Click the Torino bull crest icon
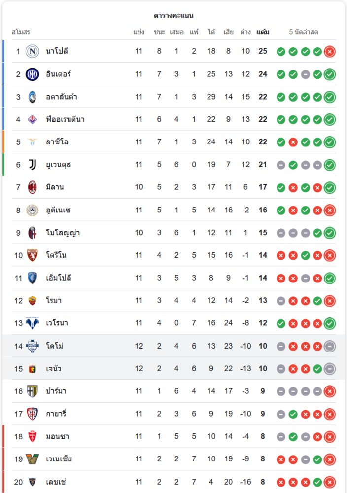 point(32,255)
